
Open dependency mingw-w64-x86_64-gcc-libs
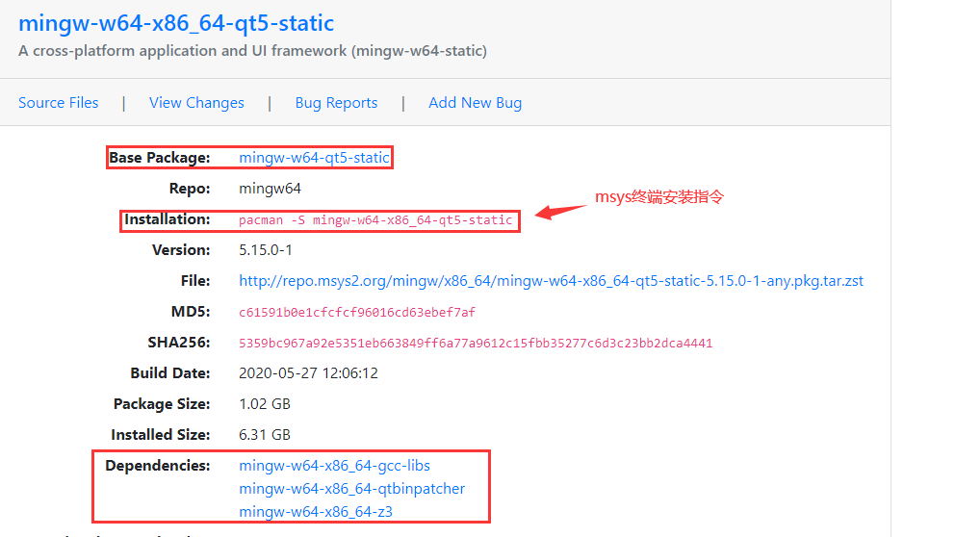coord(334,466)
